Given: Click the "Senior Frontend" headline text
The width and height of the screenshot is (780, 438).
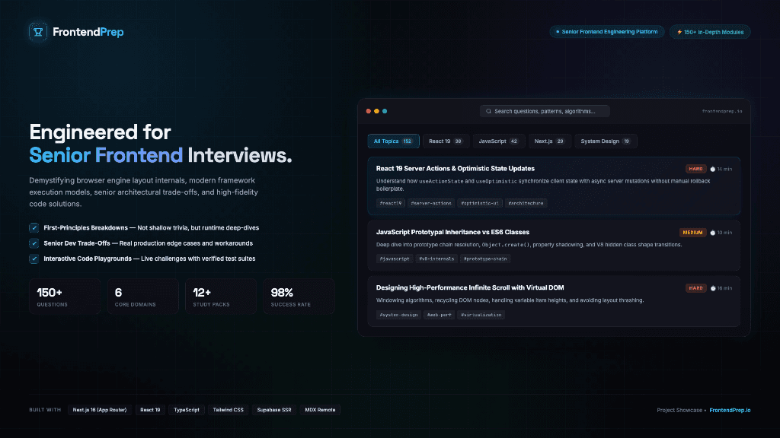Looking at the screenshot, I should pyautogui.click(x=106, y=155).
